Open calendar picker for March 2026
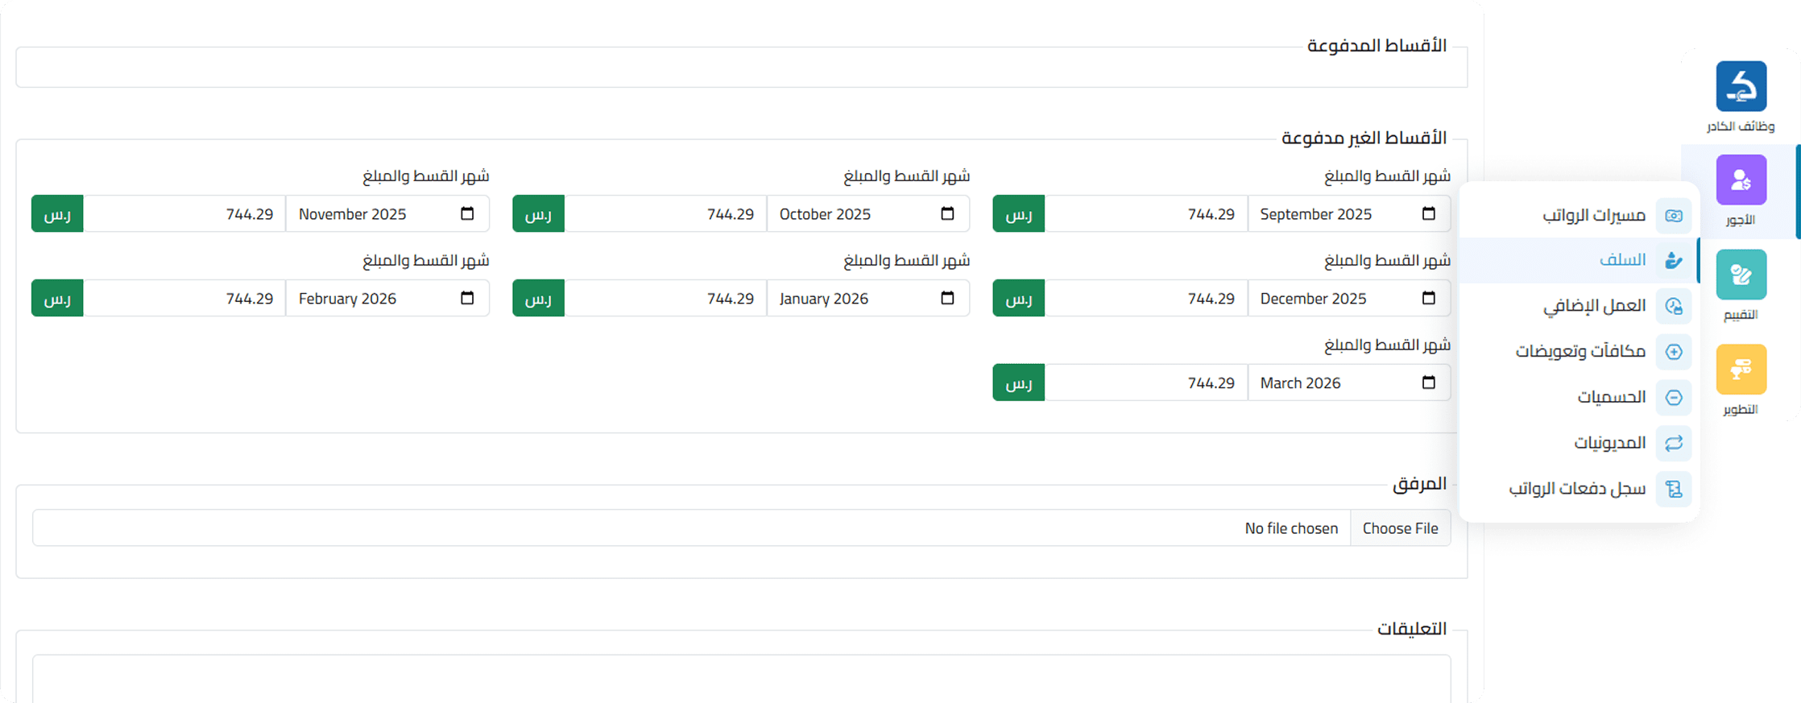The height and width of the screenshot is (703, 1801). click(1428, 383)
